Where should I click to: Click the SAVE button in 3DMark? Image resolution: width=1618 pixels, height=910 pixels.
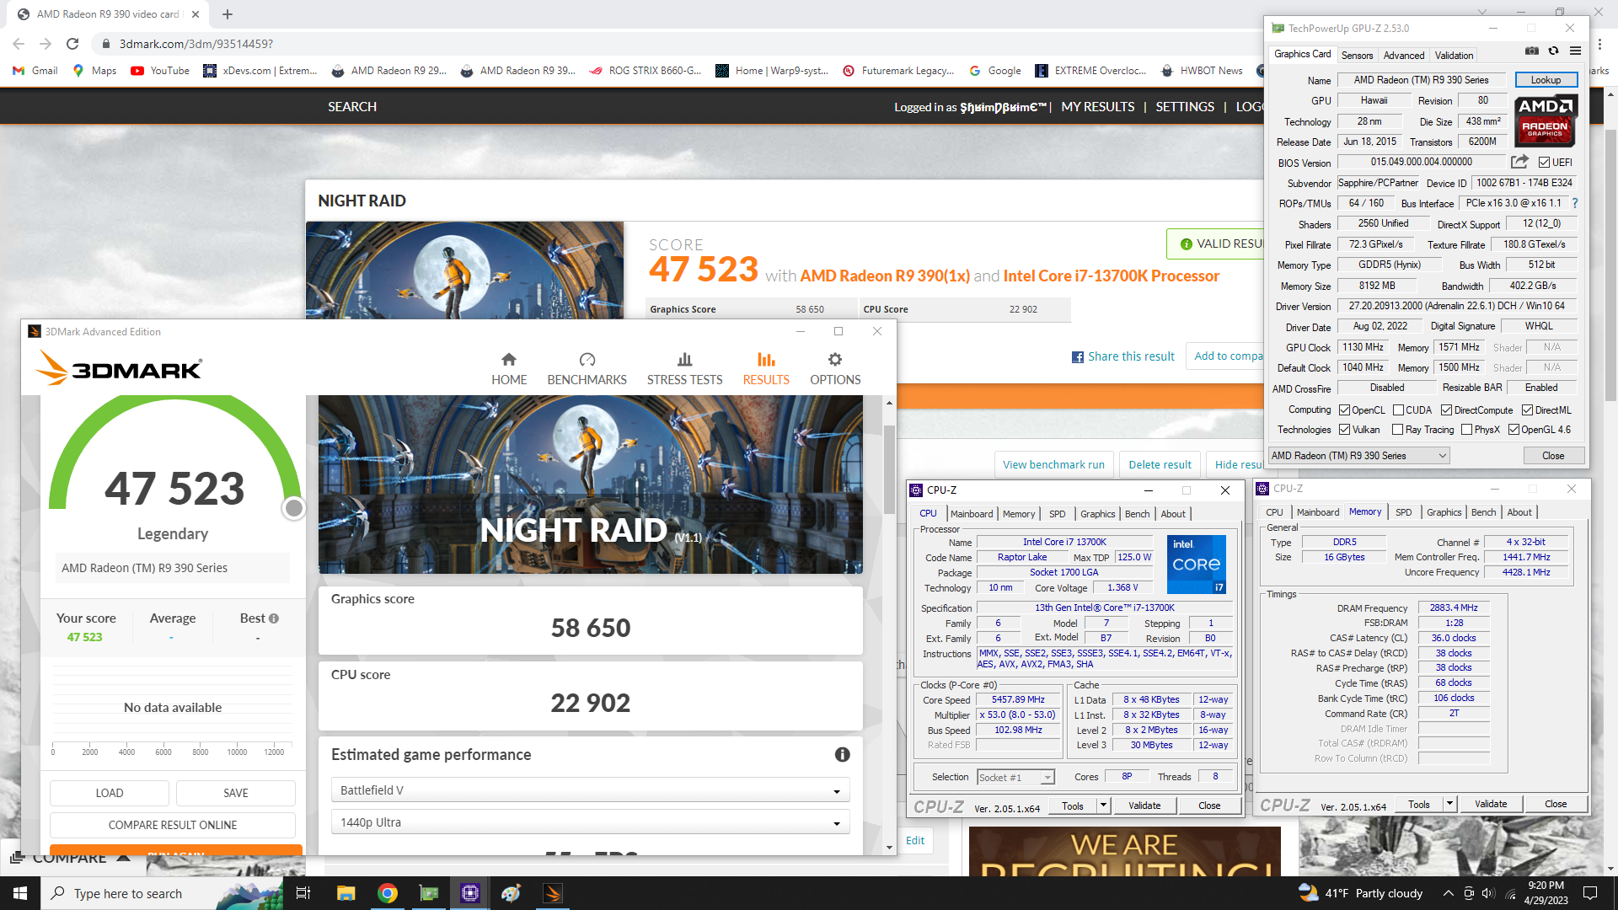coord(236,793)
